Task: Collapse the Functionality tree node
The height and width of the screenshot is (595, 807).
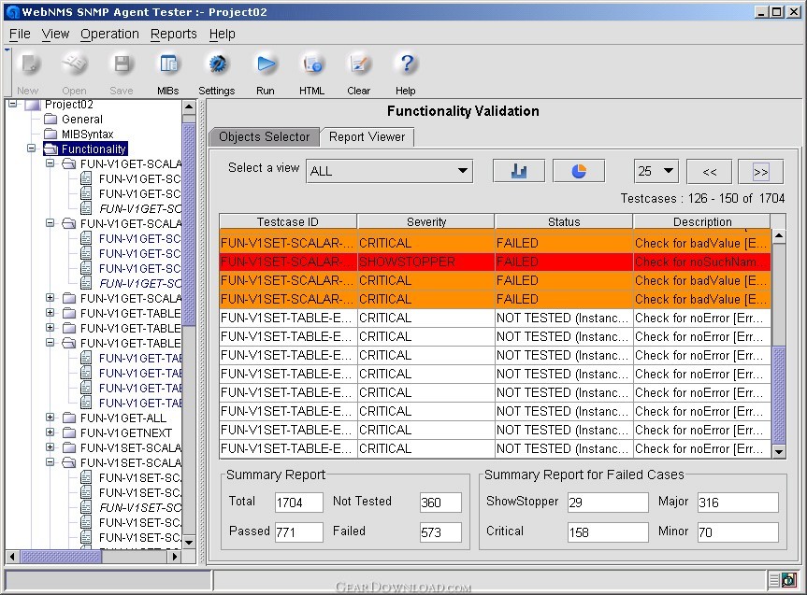Action: click(x=32, y=149)
